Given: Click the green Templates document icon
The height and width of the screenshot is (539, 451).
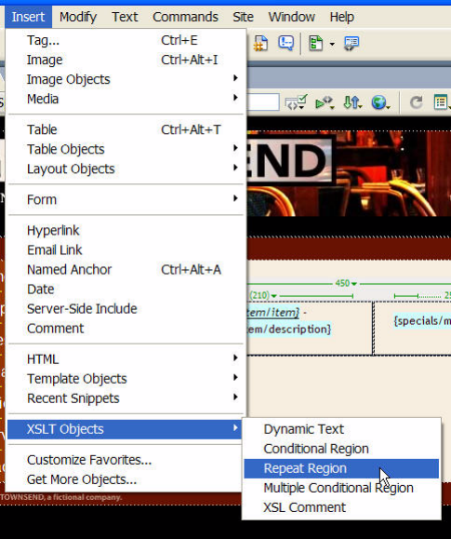Looking at the screenshot, I should 315,44.
